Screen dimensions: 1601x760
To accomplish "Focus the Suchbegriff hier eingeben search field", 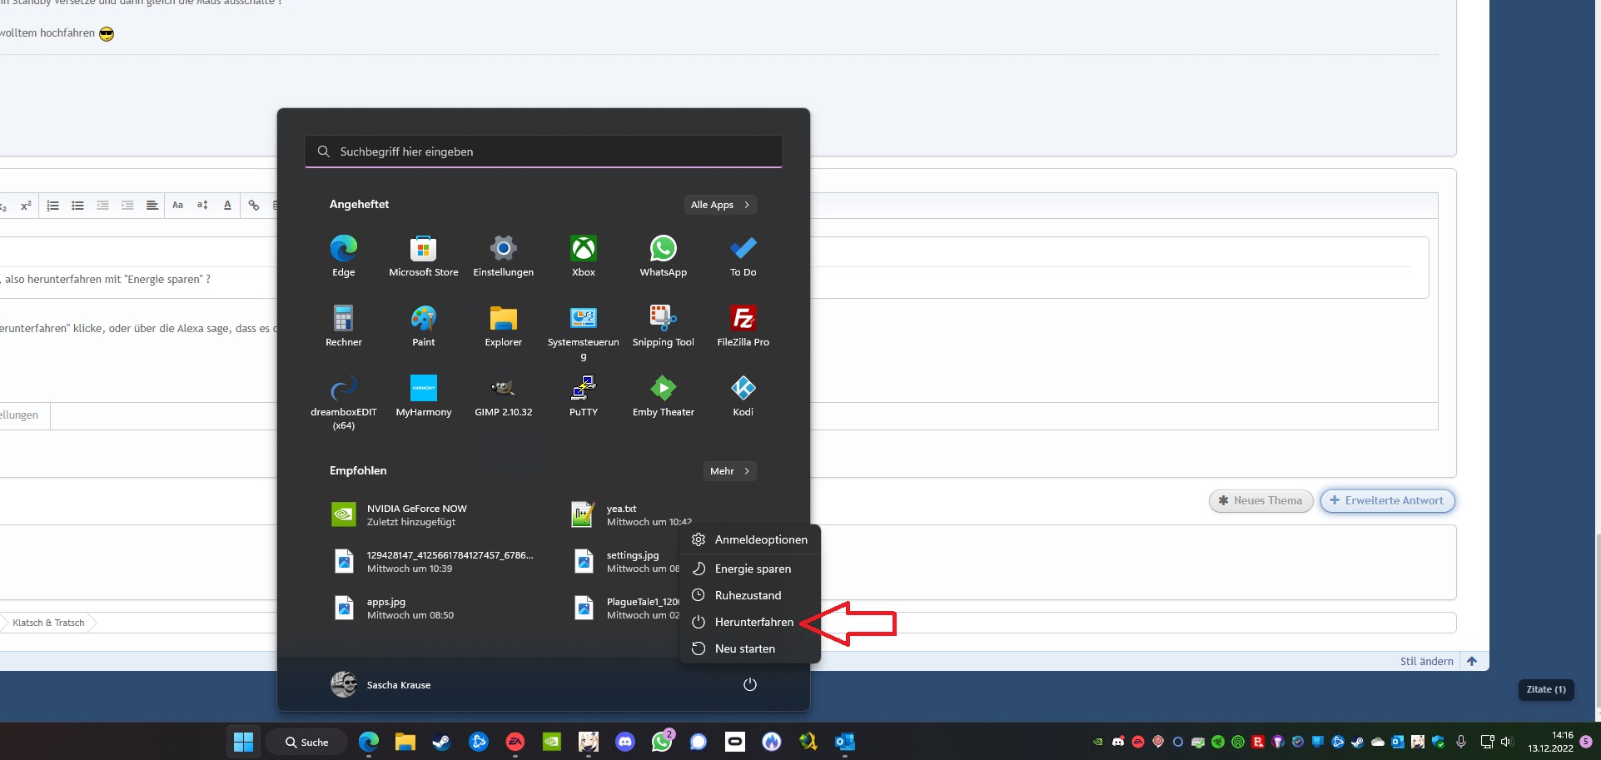I will pyautogui.click(x=544, y=152).
